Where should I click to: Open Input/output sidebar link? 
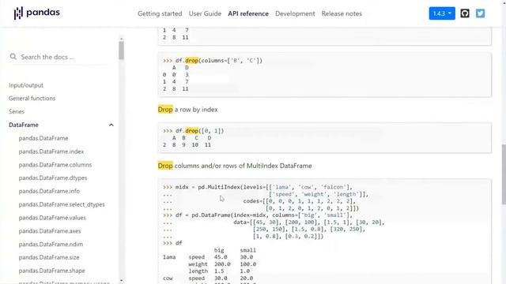point(26,85)
